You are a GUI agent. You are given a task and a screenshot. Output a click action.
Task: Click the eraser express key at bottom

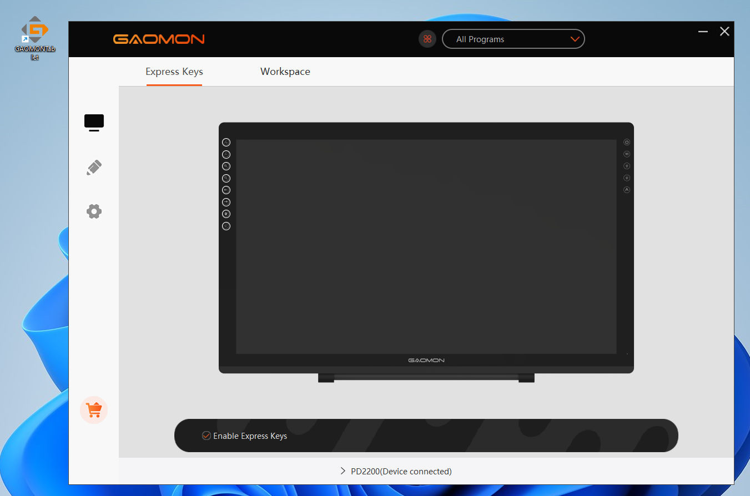pos(226,226)
